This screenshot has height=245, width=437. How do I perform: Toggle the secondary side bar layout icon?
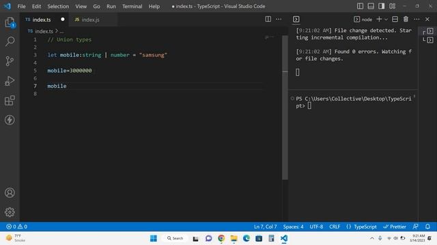[382, 6]
